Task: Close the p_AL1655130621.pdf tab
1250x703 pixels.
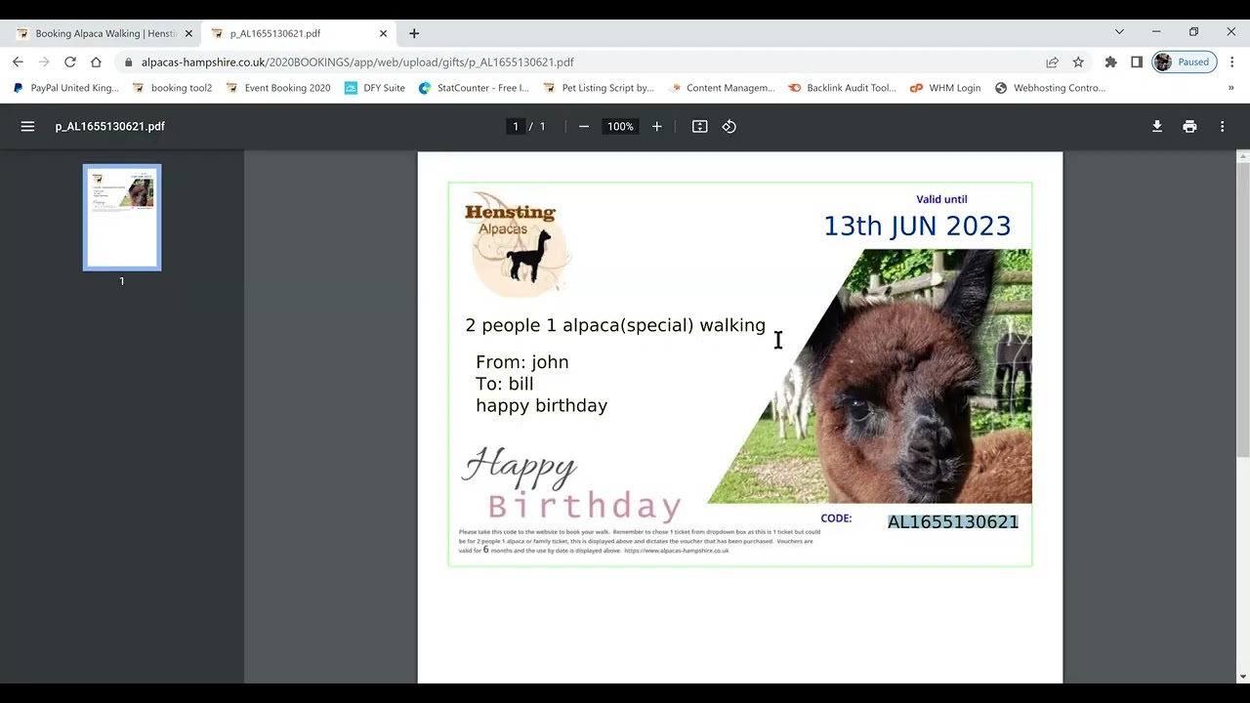Action: click(x=383, y=33)
